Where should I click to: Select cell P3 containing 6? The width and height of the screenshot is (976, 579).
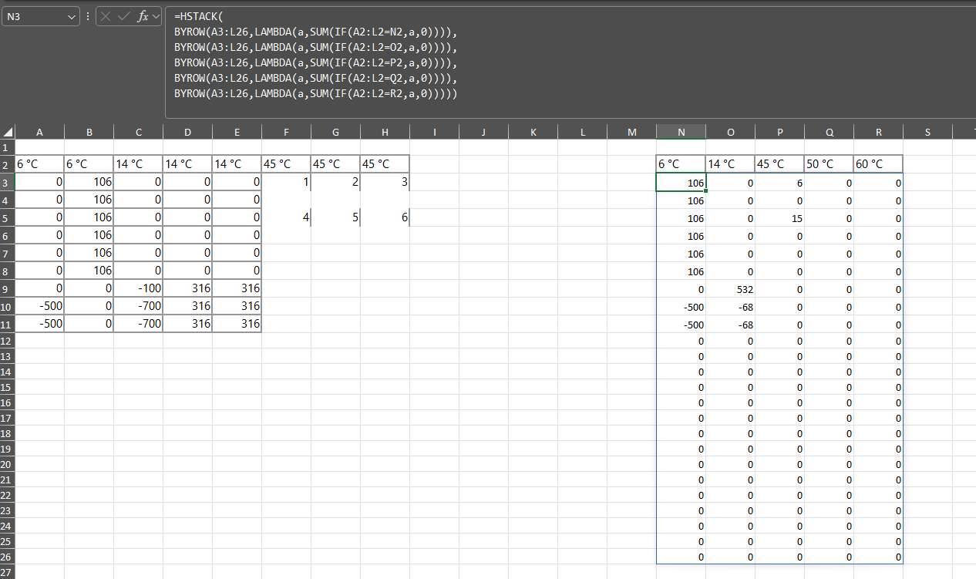779,183
